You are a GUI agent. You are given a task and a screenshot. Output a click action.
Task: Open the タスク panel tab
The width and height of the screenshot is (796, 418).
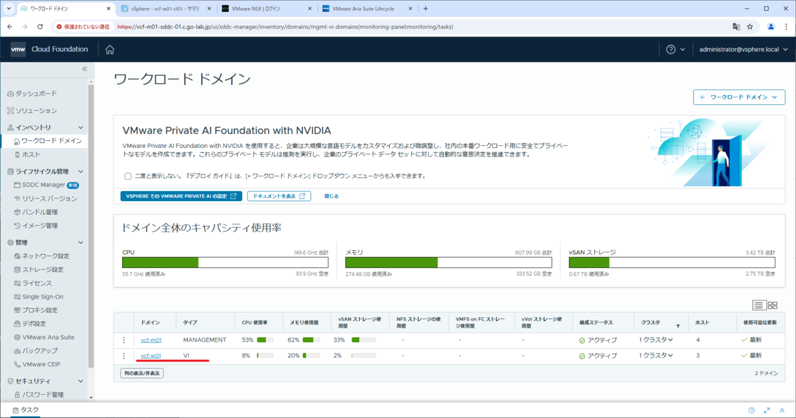tap(26, 410)
